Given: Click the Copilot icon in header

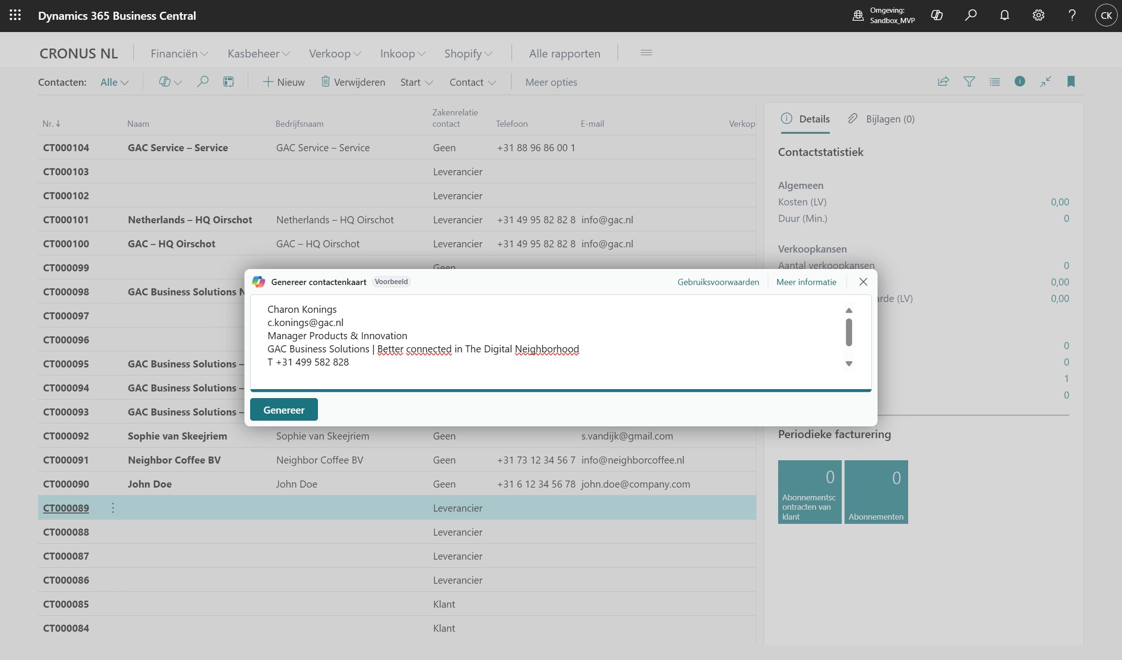Looking at the screenshot, I should tap(936, 16).
